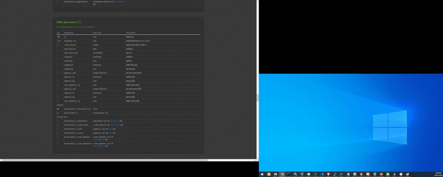Viewport: 443px width, 177px height.
Task: Click the foreign key arrow beside approve_1_by
Action: coord(58,81)
